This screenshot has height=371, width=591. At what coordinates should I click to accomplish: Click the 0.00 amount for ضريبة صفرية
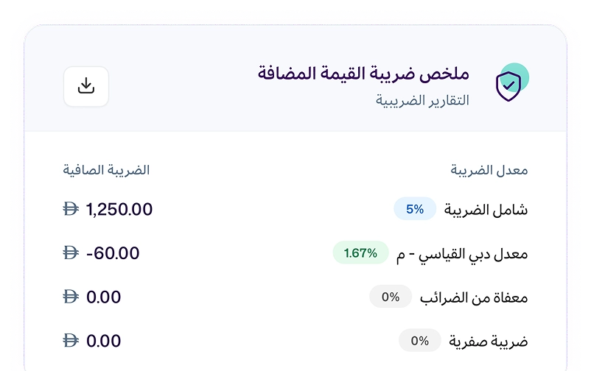(x=104, y=342)
